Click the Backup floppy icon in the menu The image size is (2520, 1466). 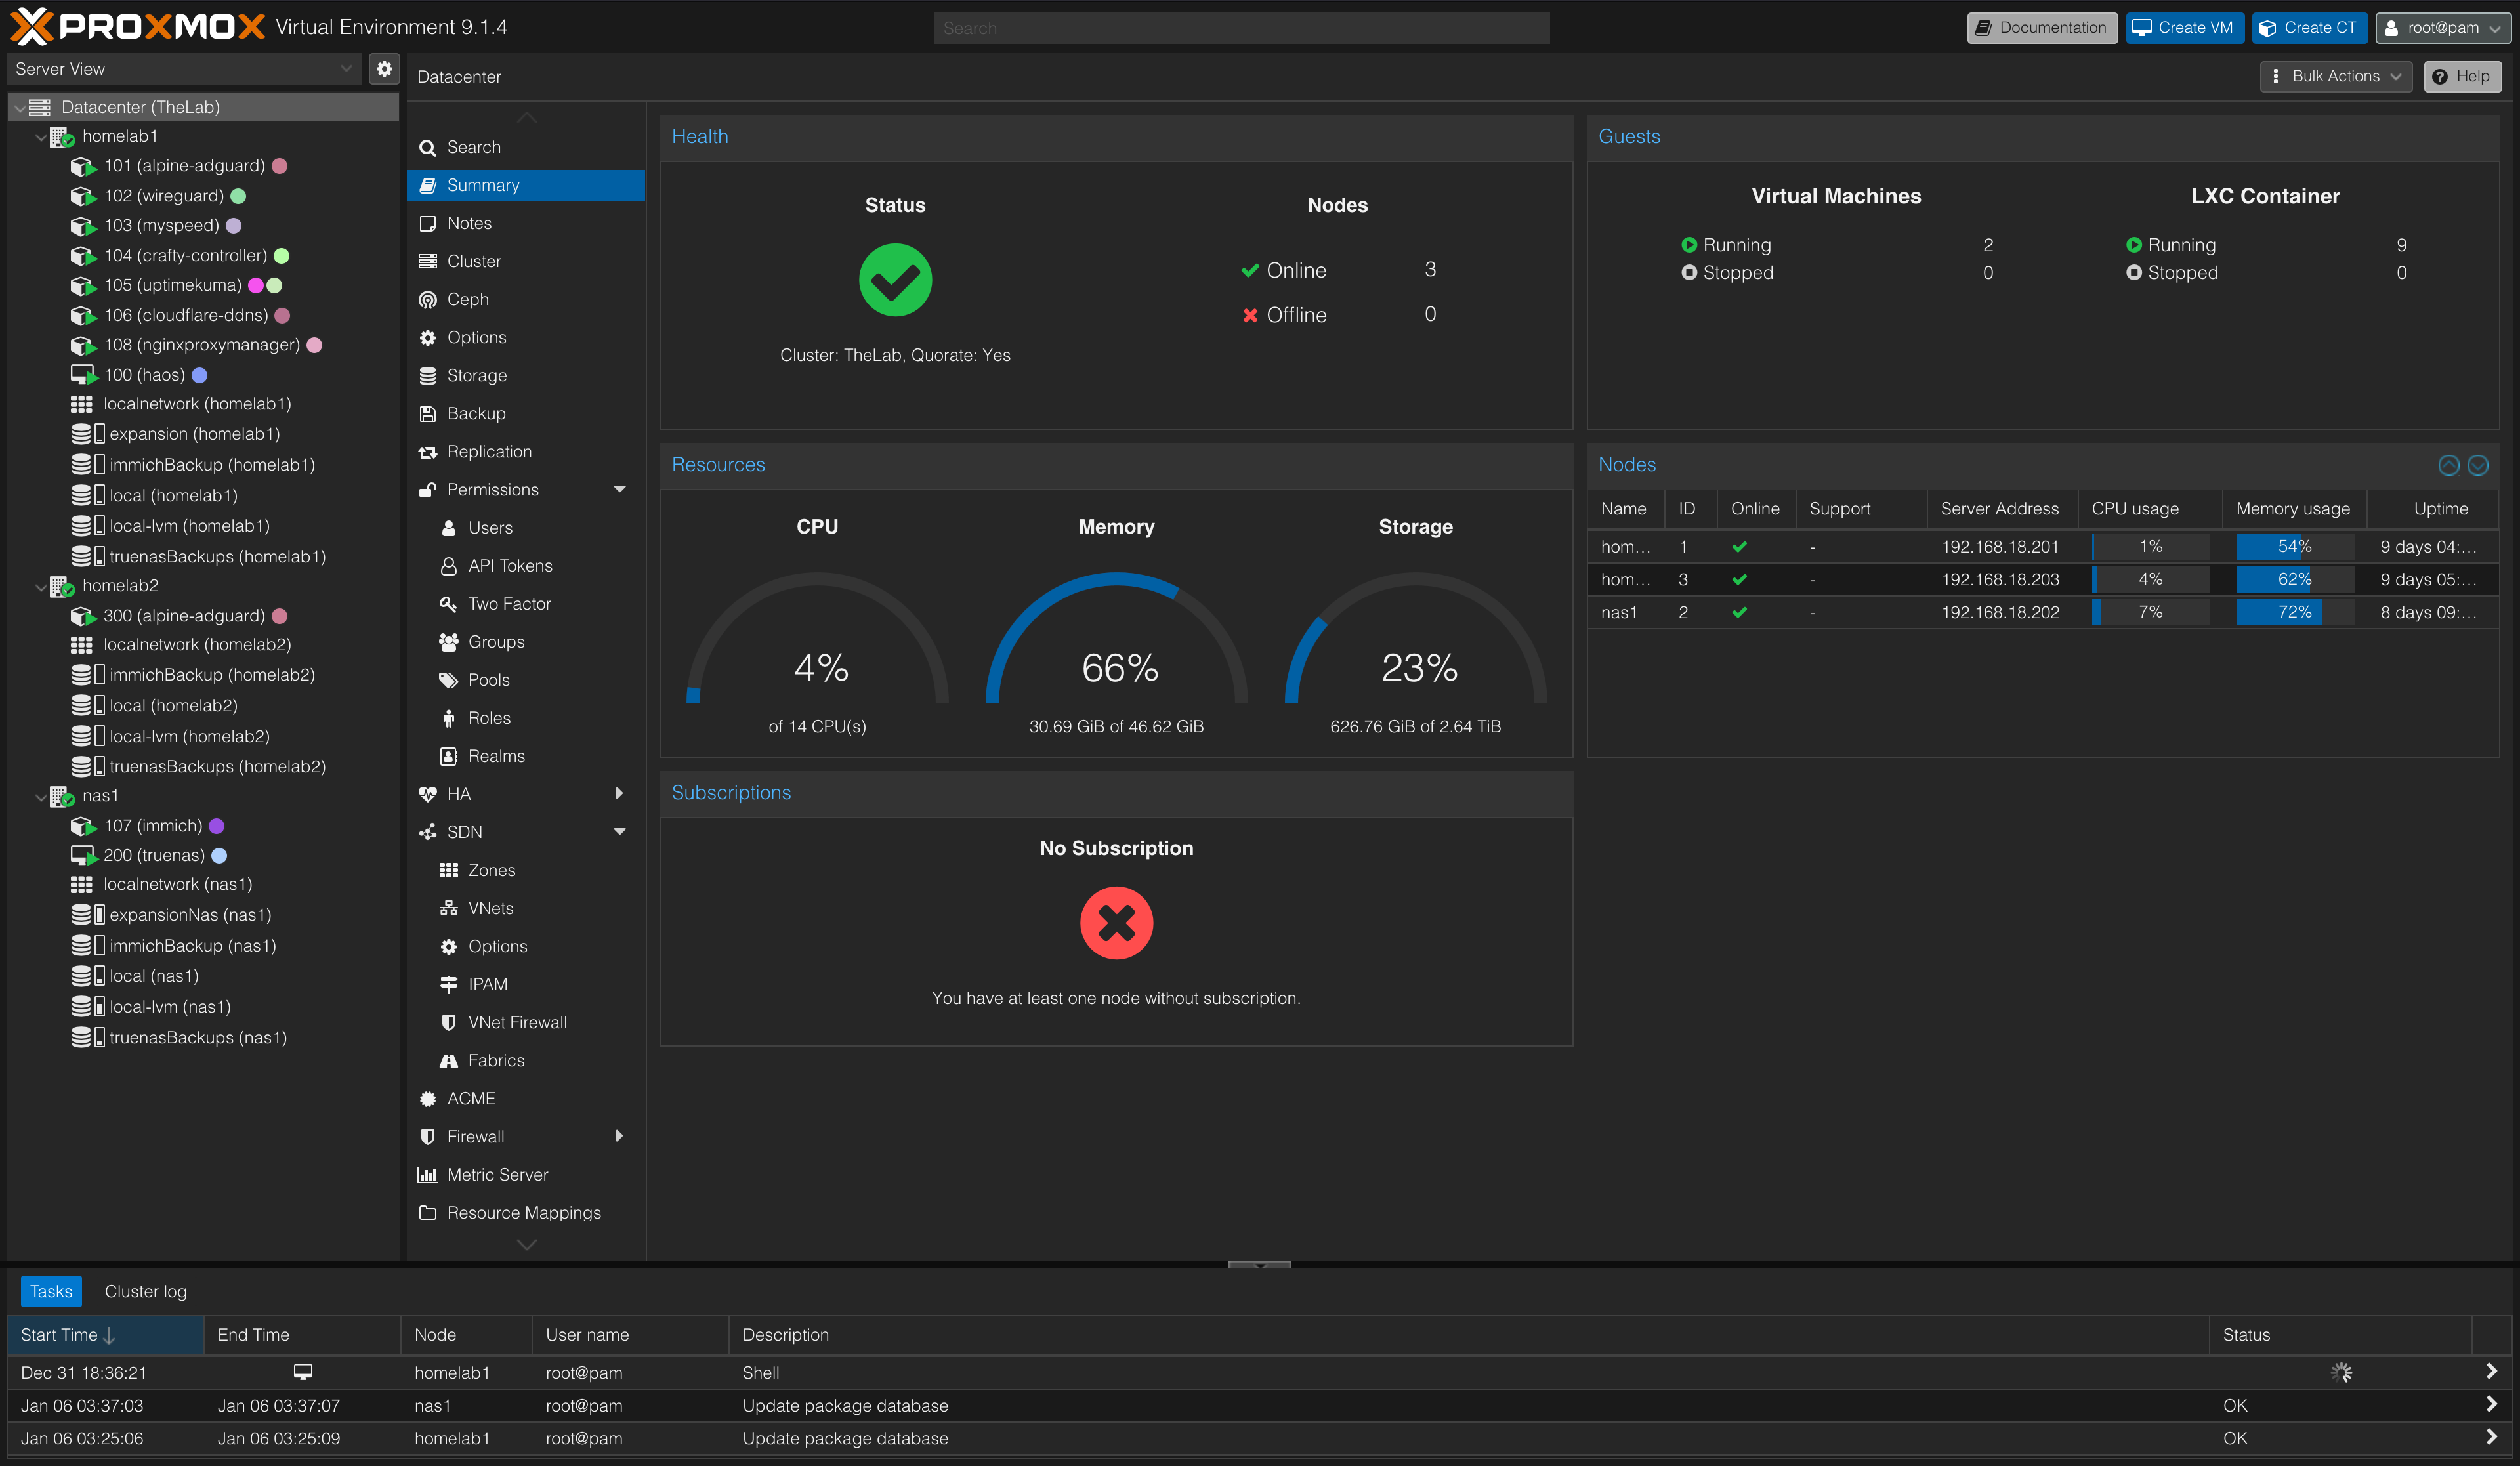[x=428, y=414]
